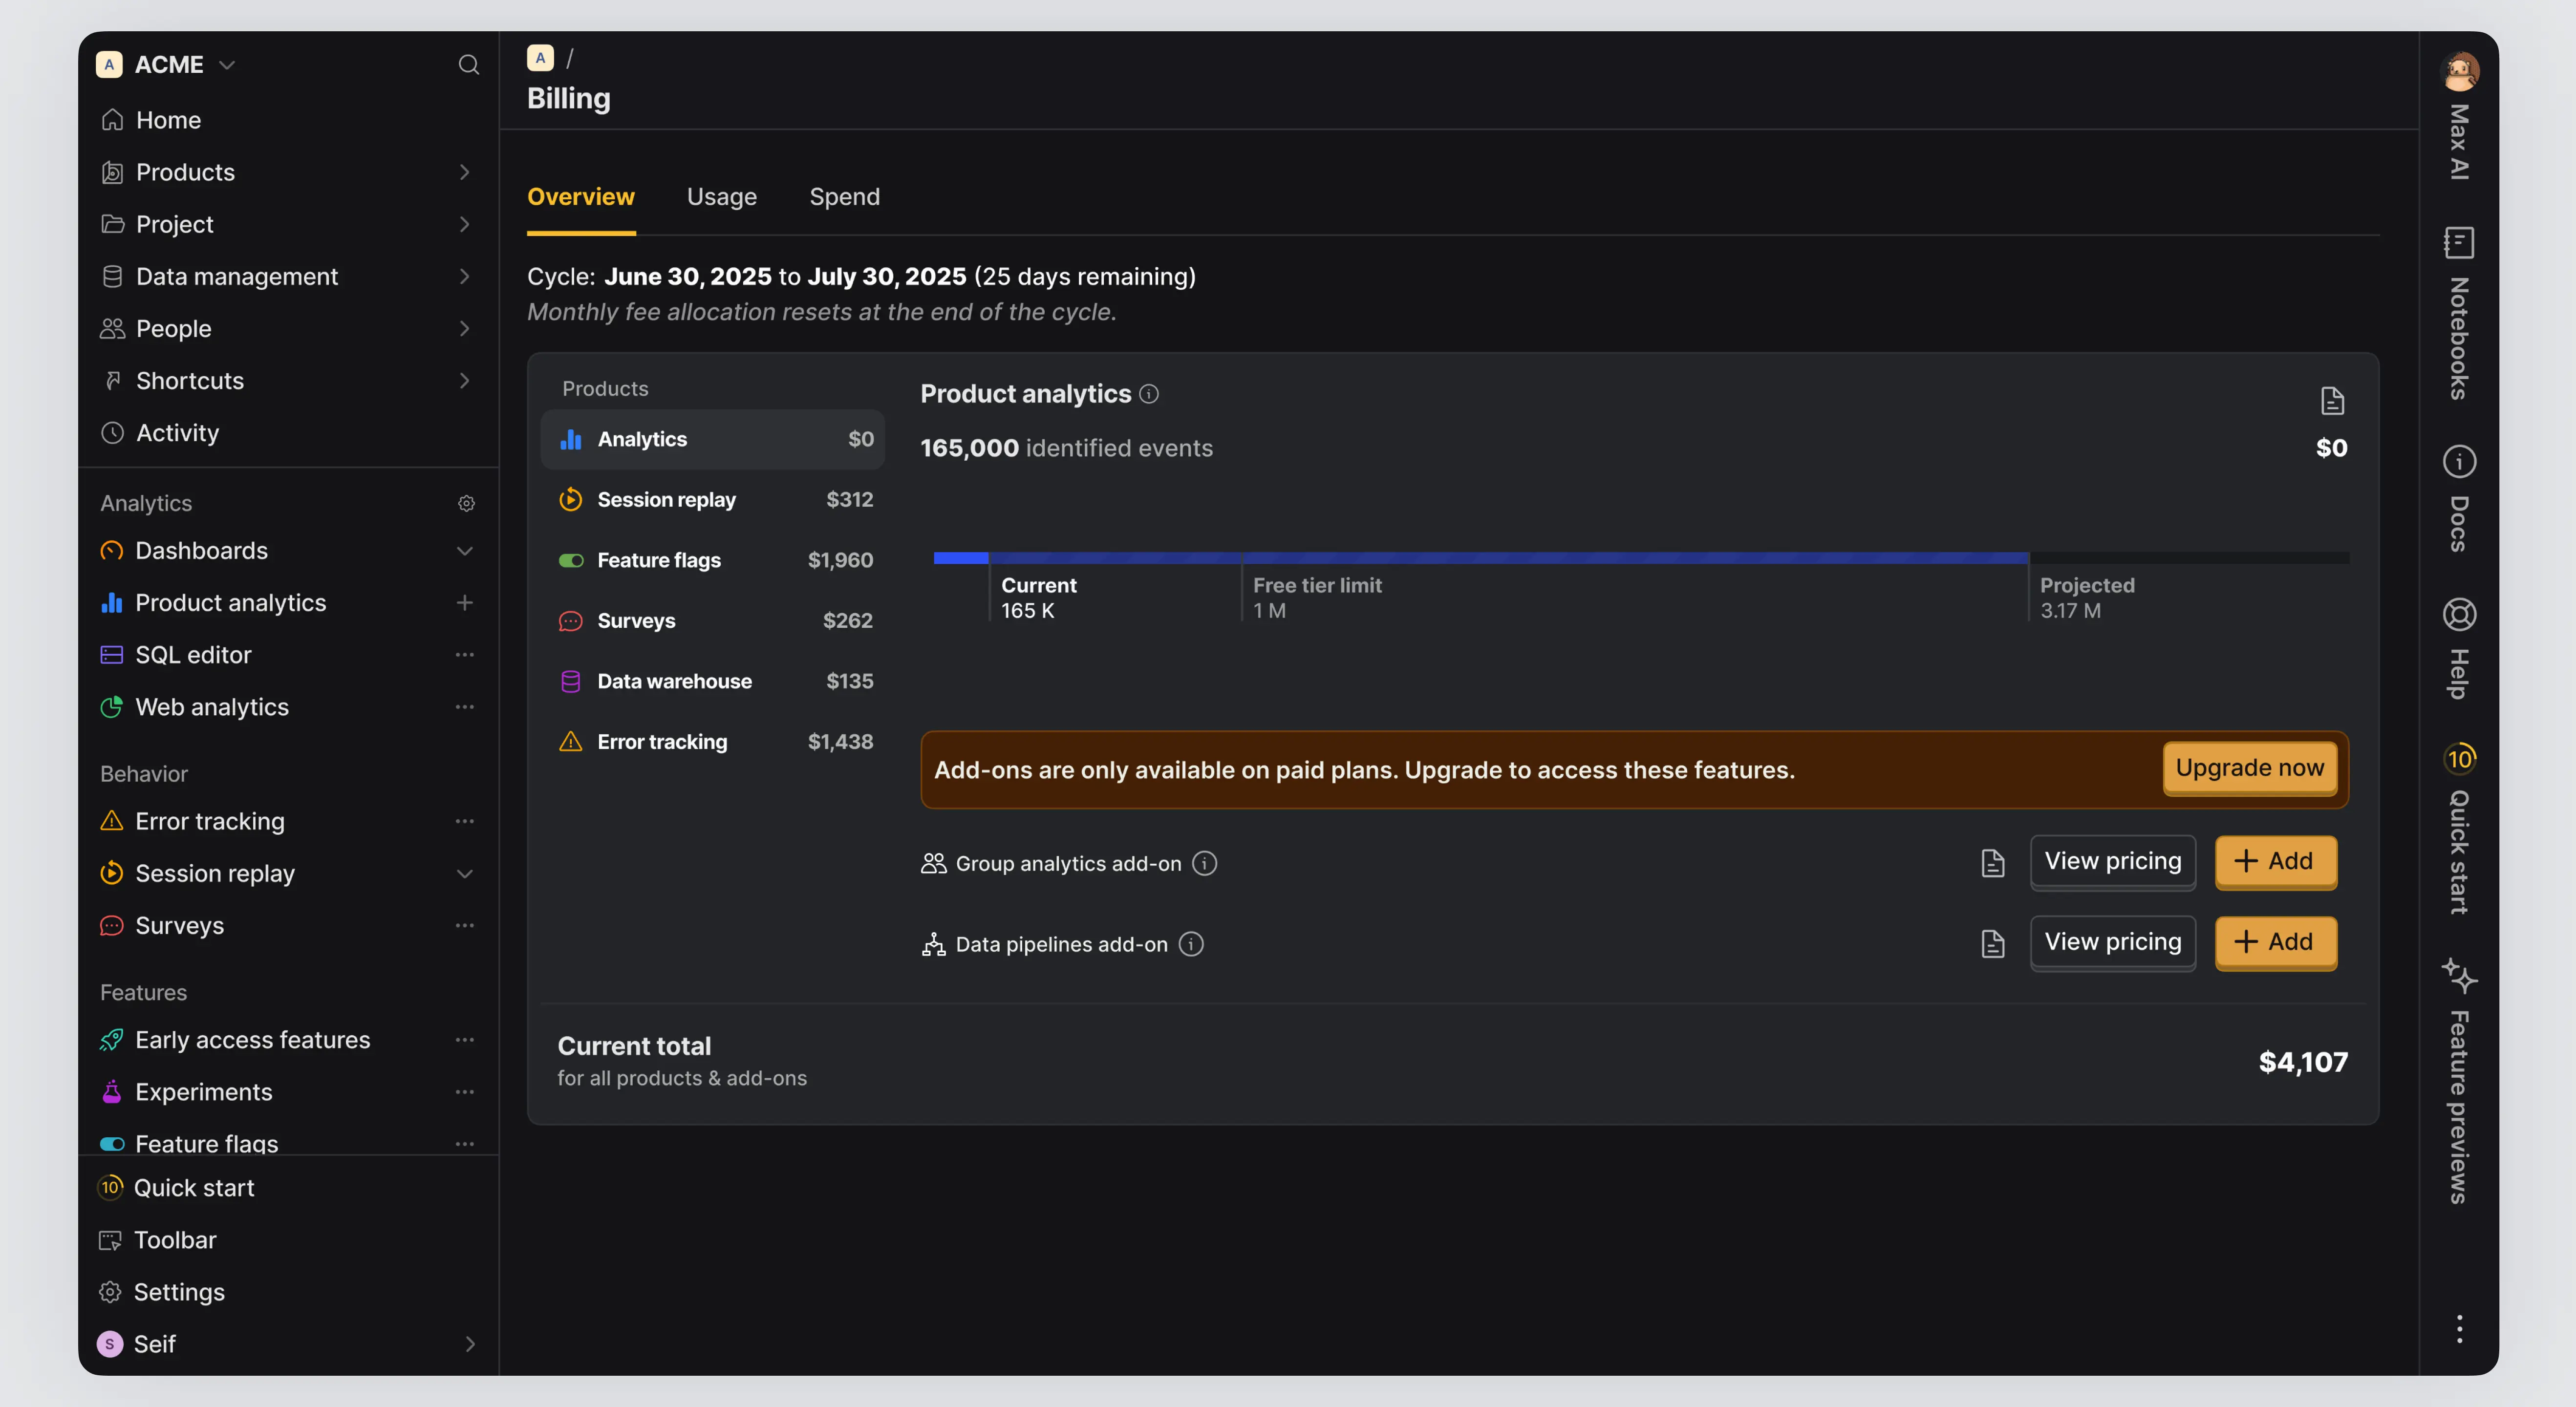The width and height of the screenshot is (2576, 1407).
Task: Click the events usage progress bar
Action: coord(1640,558)
